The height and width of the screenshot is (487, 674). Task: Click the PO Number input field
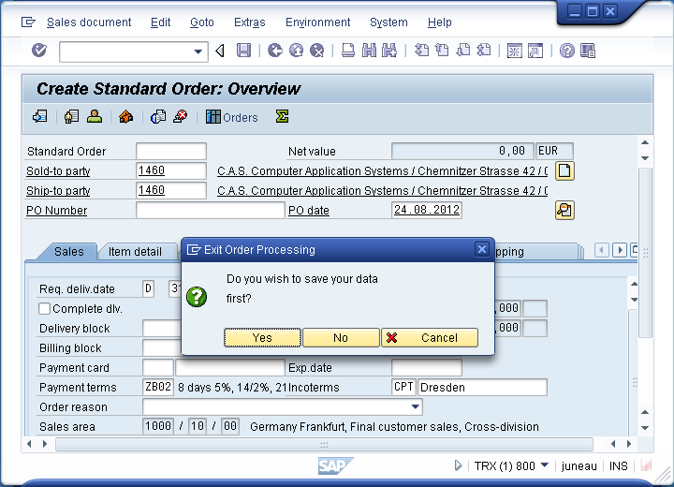[x=210, y=211]
